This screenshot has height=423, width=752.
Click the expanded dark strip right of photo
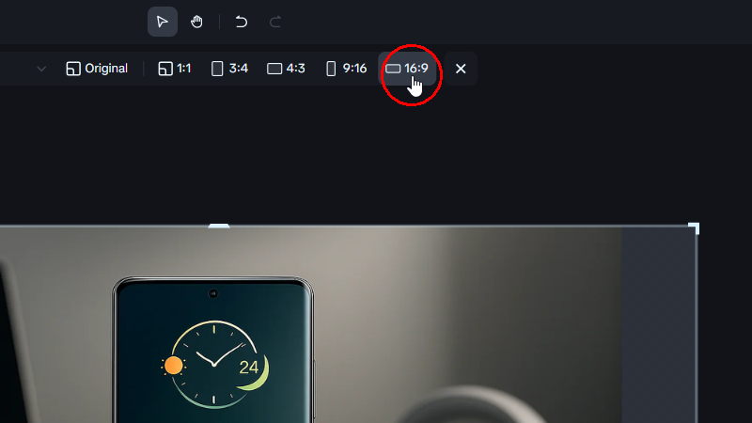pyautogui.click(x=659, y=325)
